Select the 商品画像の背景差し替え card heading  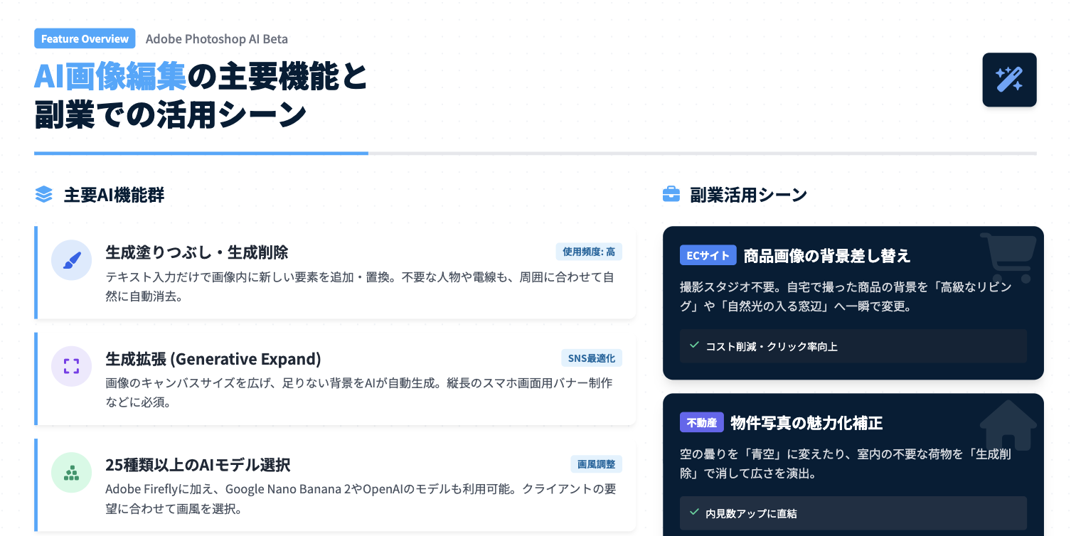826,255
